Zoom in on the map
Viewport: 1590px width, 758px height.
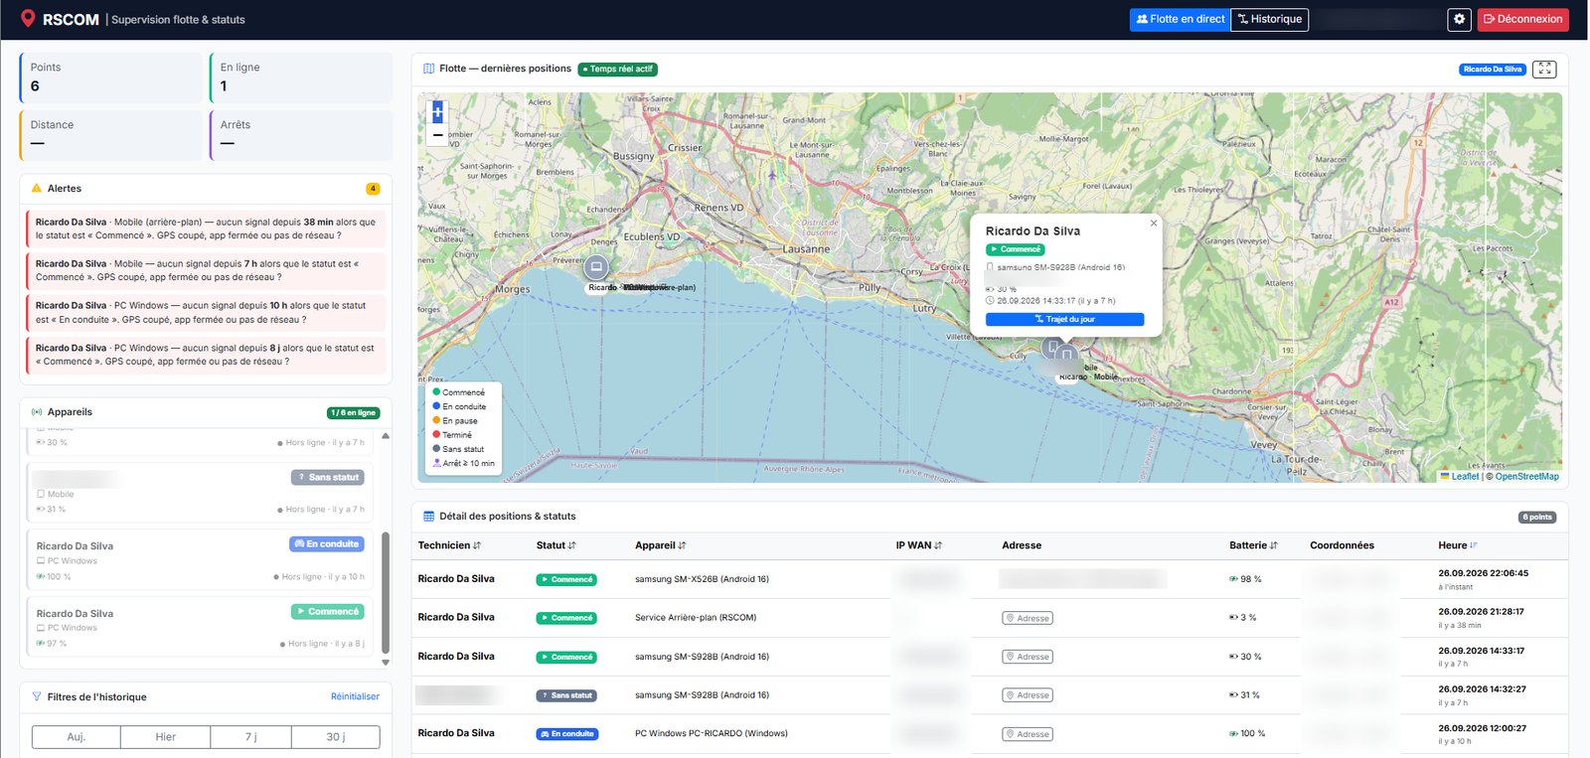(437, 112)
